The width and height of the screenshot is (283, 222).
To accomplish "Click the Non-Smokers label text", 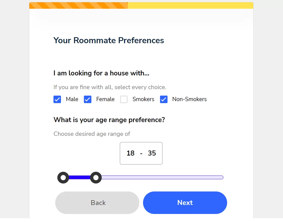I will (x=189, y=99).
